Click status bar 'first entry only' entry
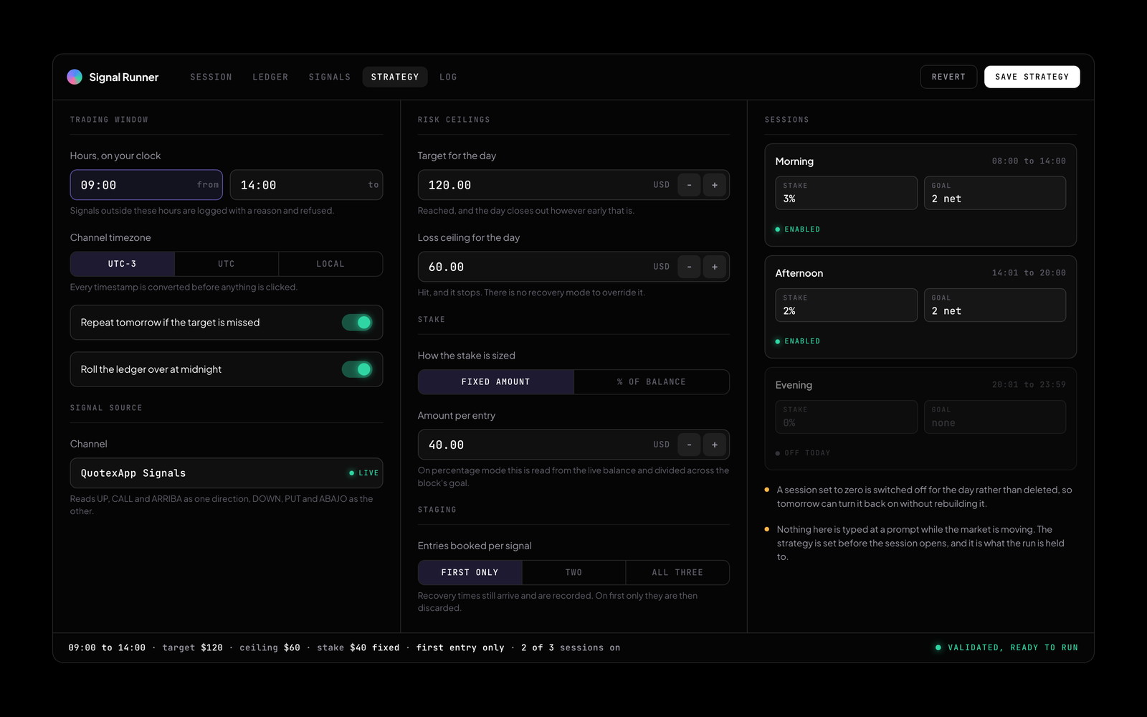The image size is (1147, 717). (x=460, y=647)
